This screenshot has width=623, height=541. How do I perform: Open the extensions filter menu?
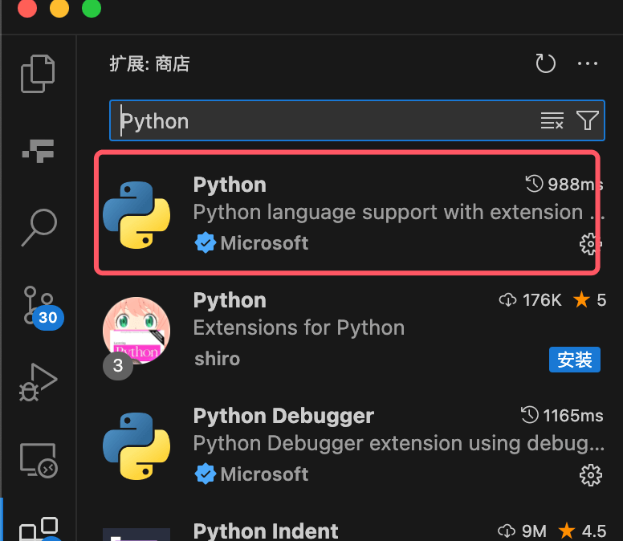point(588,121)
